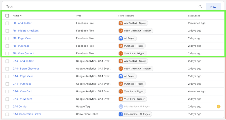
Task: Sort by the Type column header
Action: click(79, 16)
